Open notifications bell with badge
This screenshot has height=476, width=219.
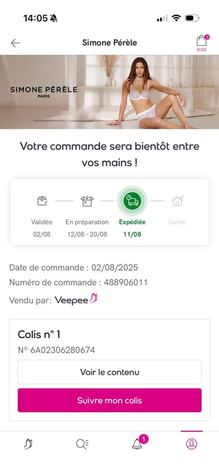(x=138, y=443)
